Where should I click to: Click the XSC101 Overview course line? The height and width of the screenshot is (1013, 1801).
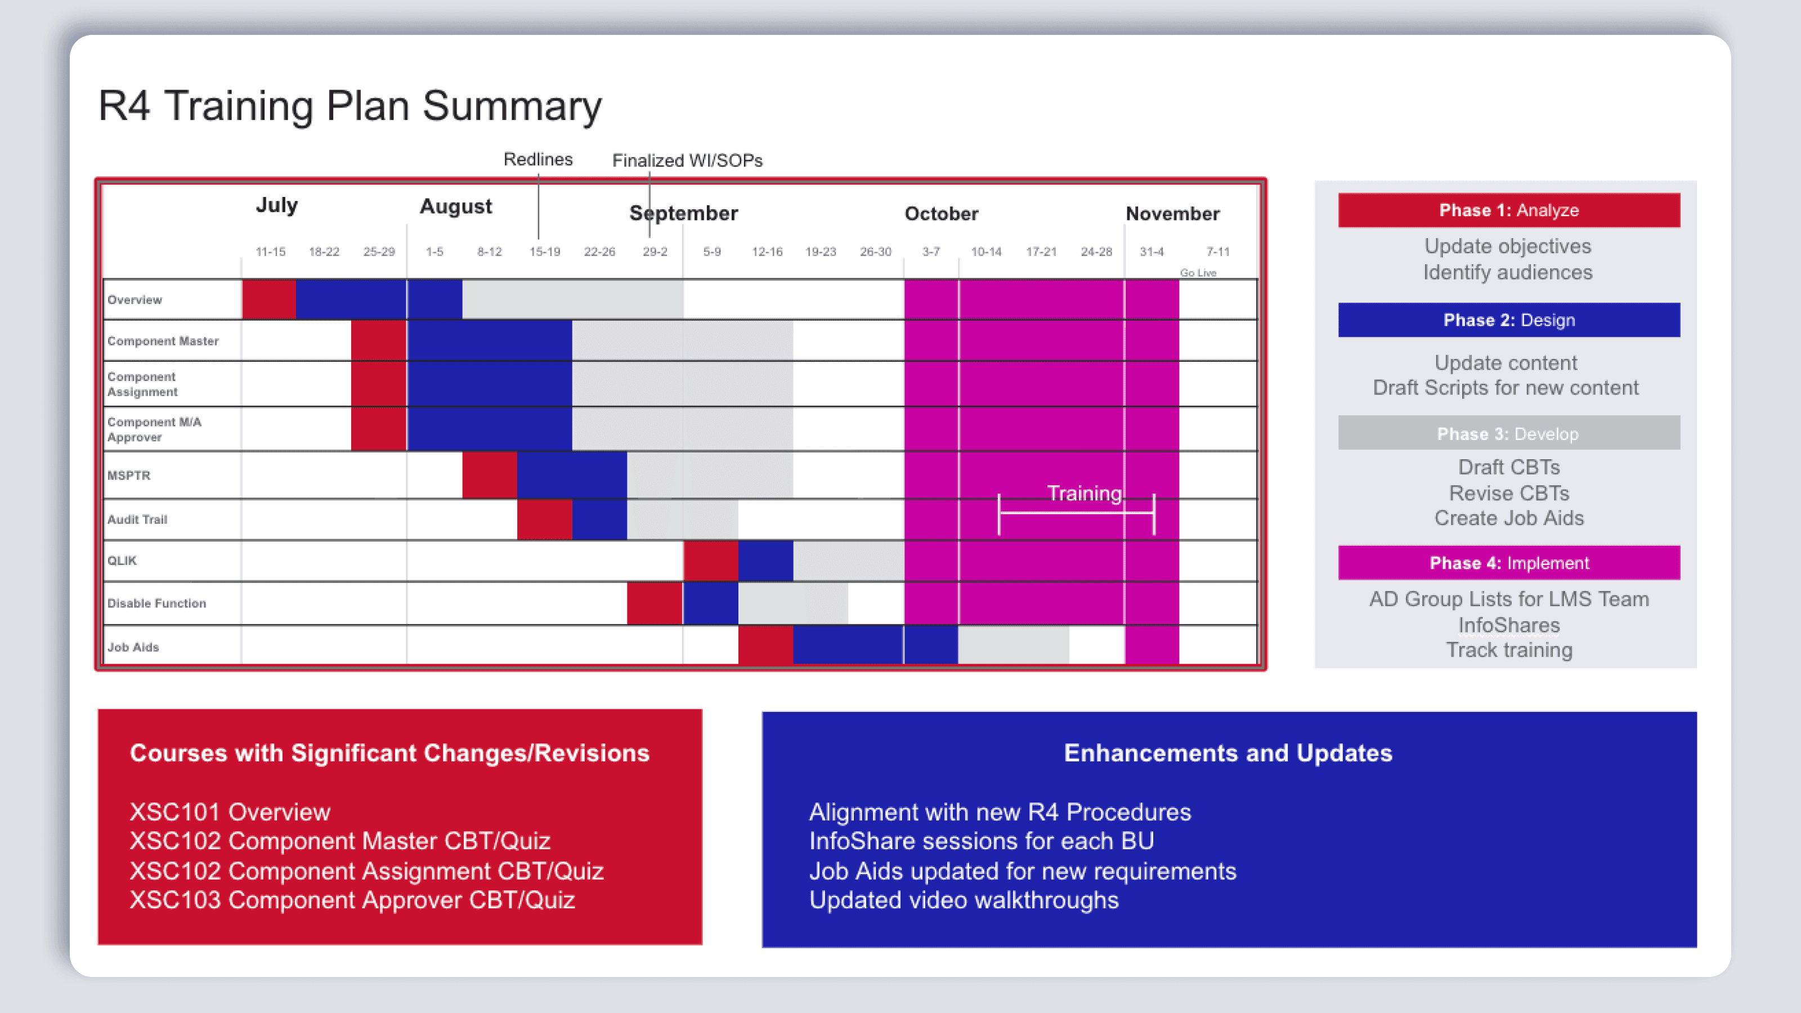[230, 812]
